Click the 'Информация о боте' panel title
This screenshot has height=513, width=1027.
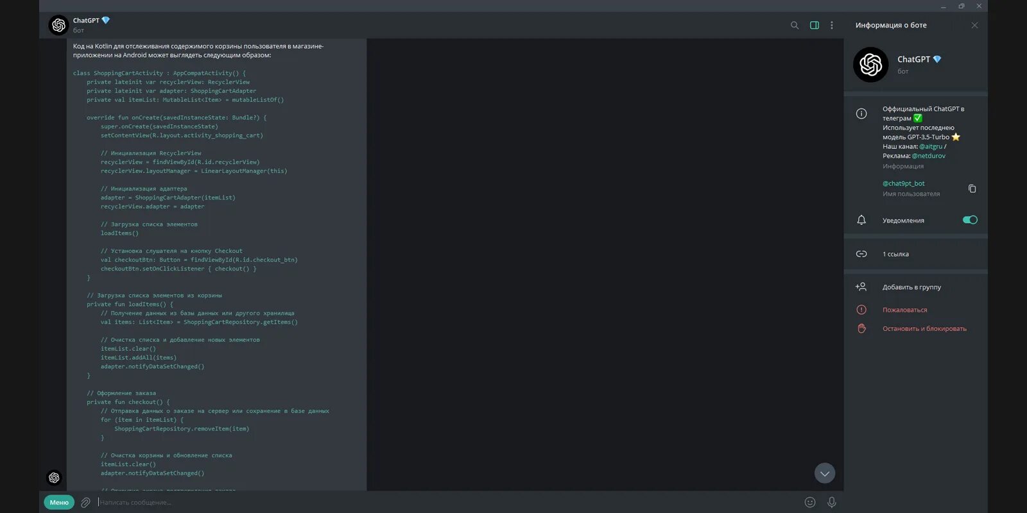coord(891,25)
